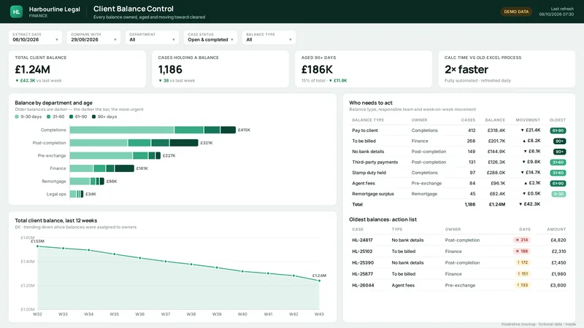Click the 0-30 days legend swatch
This screenshot has height=328, width=584.
[x=17, y=117]
